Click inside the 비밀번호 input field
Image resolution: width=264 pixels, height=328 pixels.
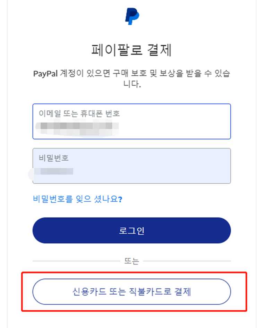click(x=131, y=166)
